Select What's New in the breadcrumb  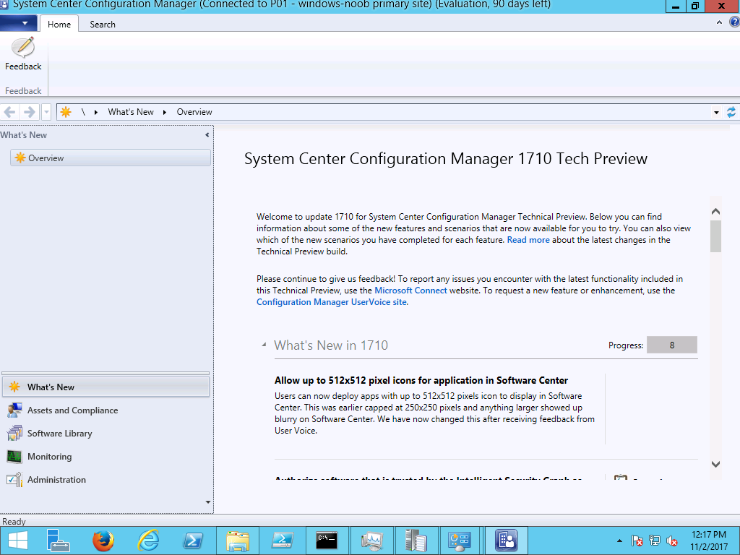click(131, 112)
